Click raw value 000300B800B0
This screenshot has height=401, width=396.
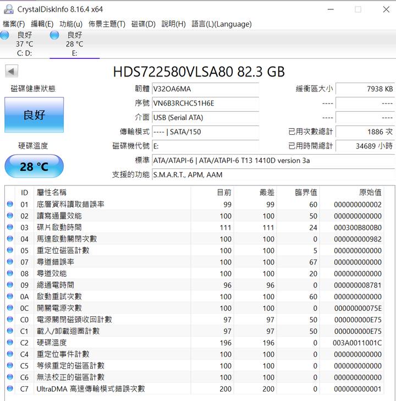(358, 228)
